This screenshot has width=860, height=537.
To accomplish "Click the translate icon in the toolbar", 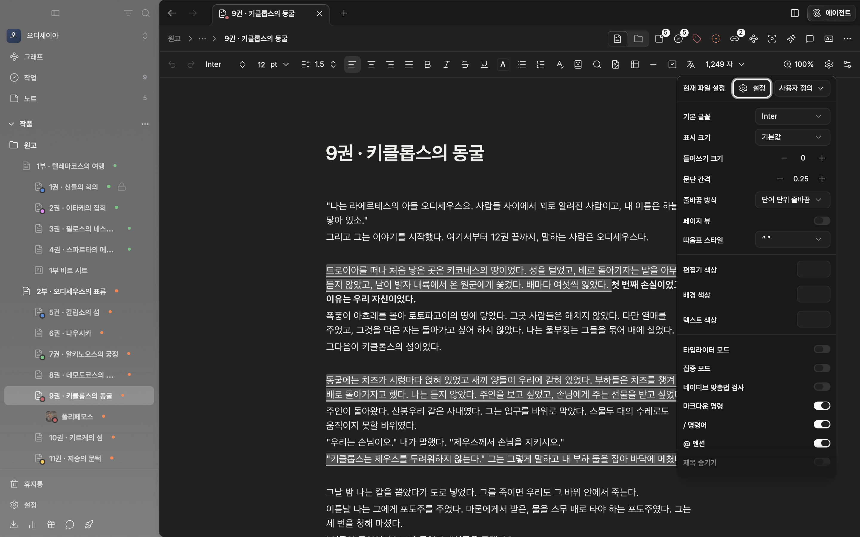I will [x=690, y=64].
